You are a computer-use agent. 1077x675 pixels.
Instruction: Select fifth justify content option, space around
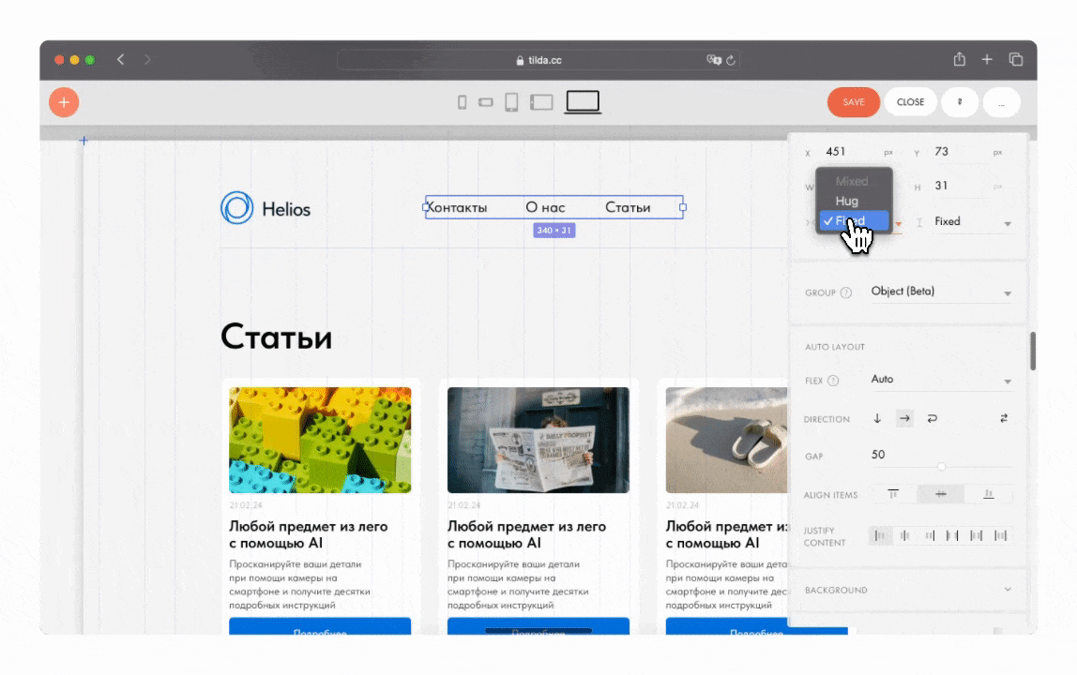(x=976, y=535)
